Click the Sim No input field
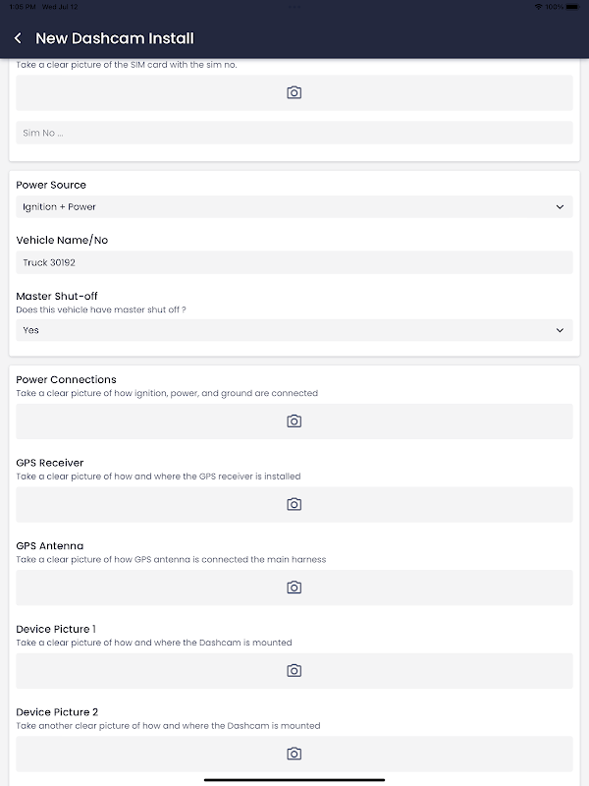Viewport: 589px width, 786px height. coord(294,133)
